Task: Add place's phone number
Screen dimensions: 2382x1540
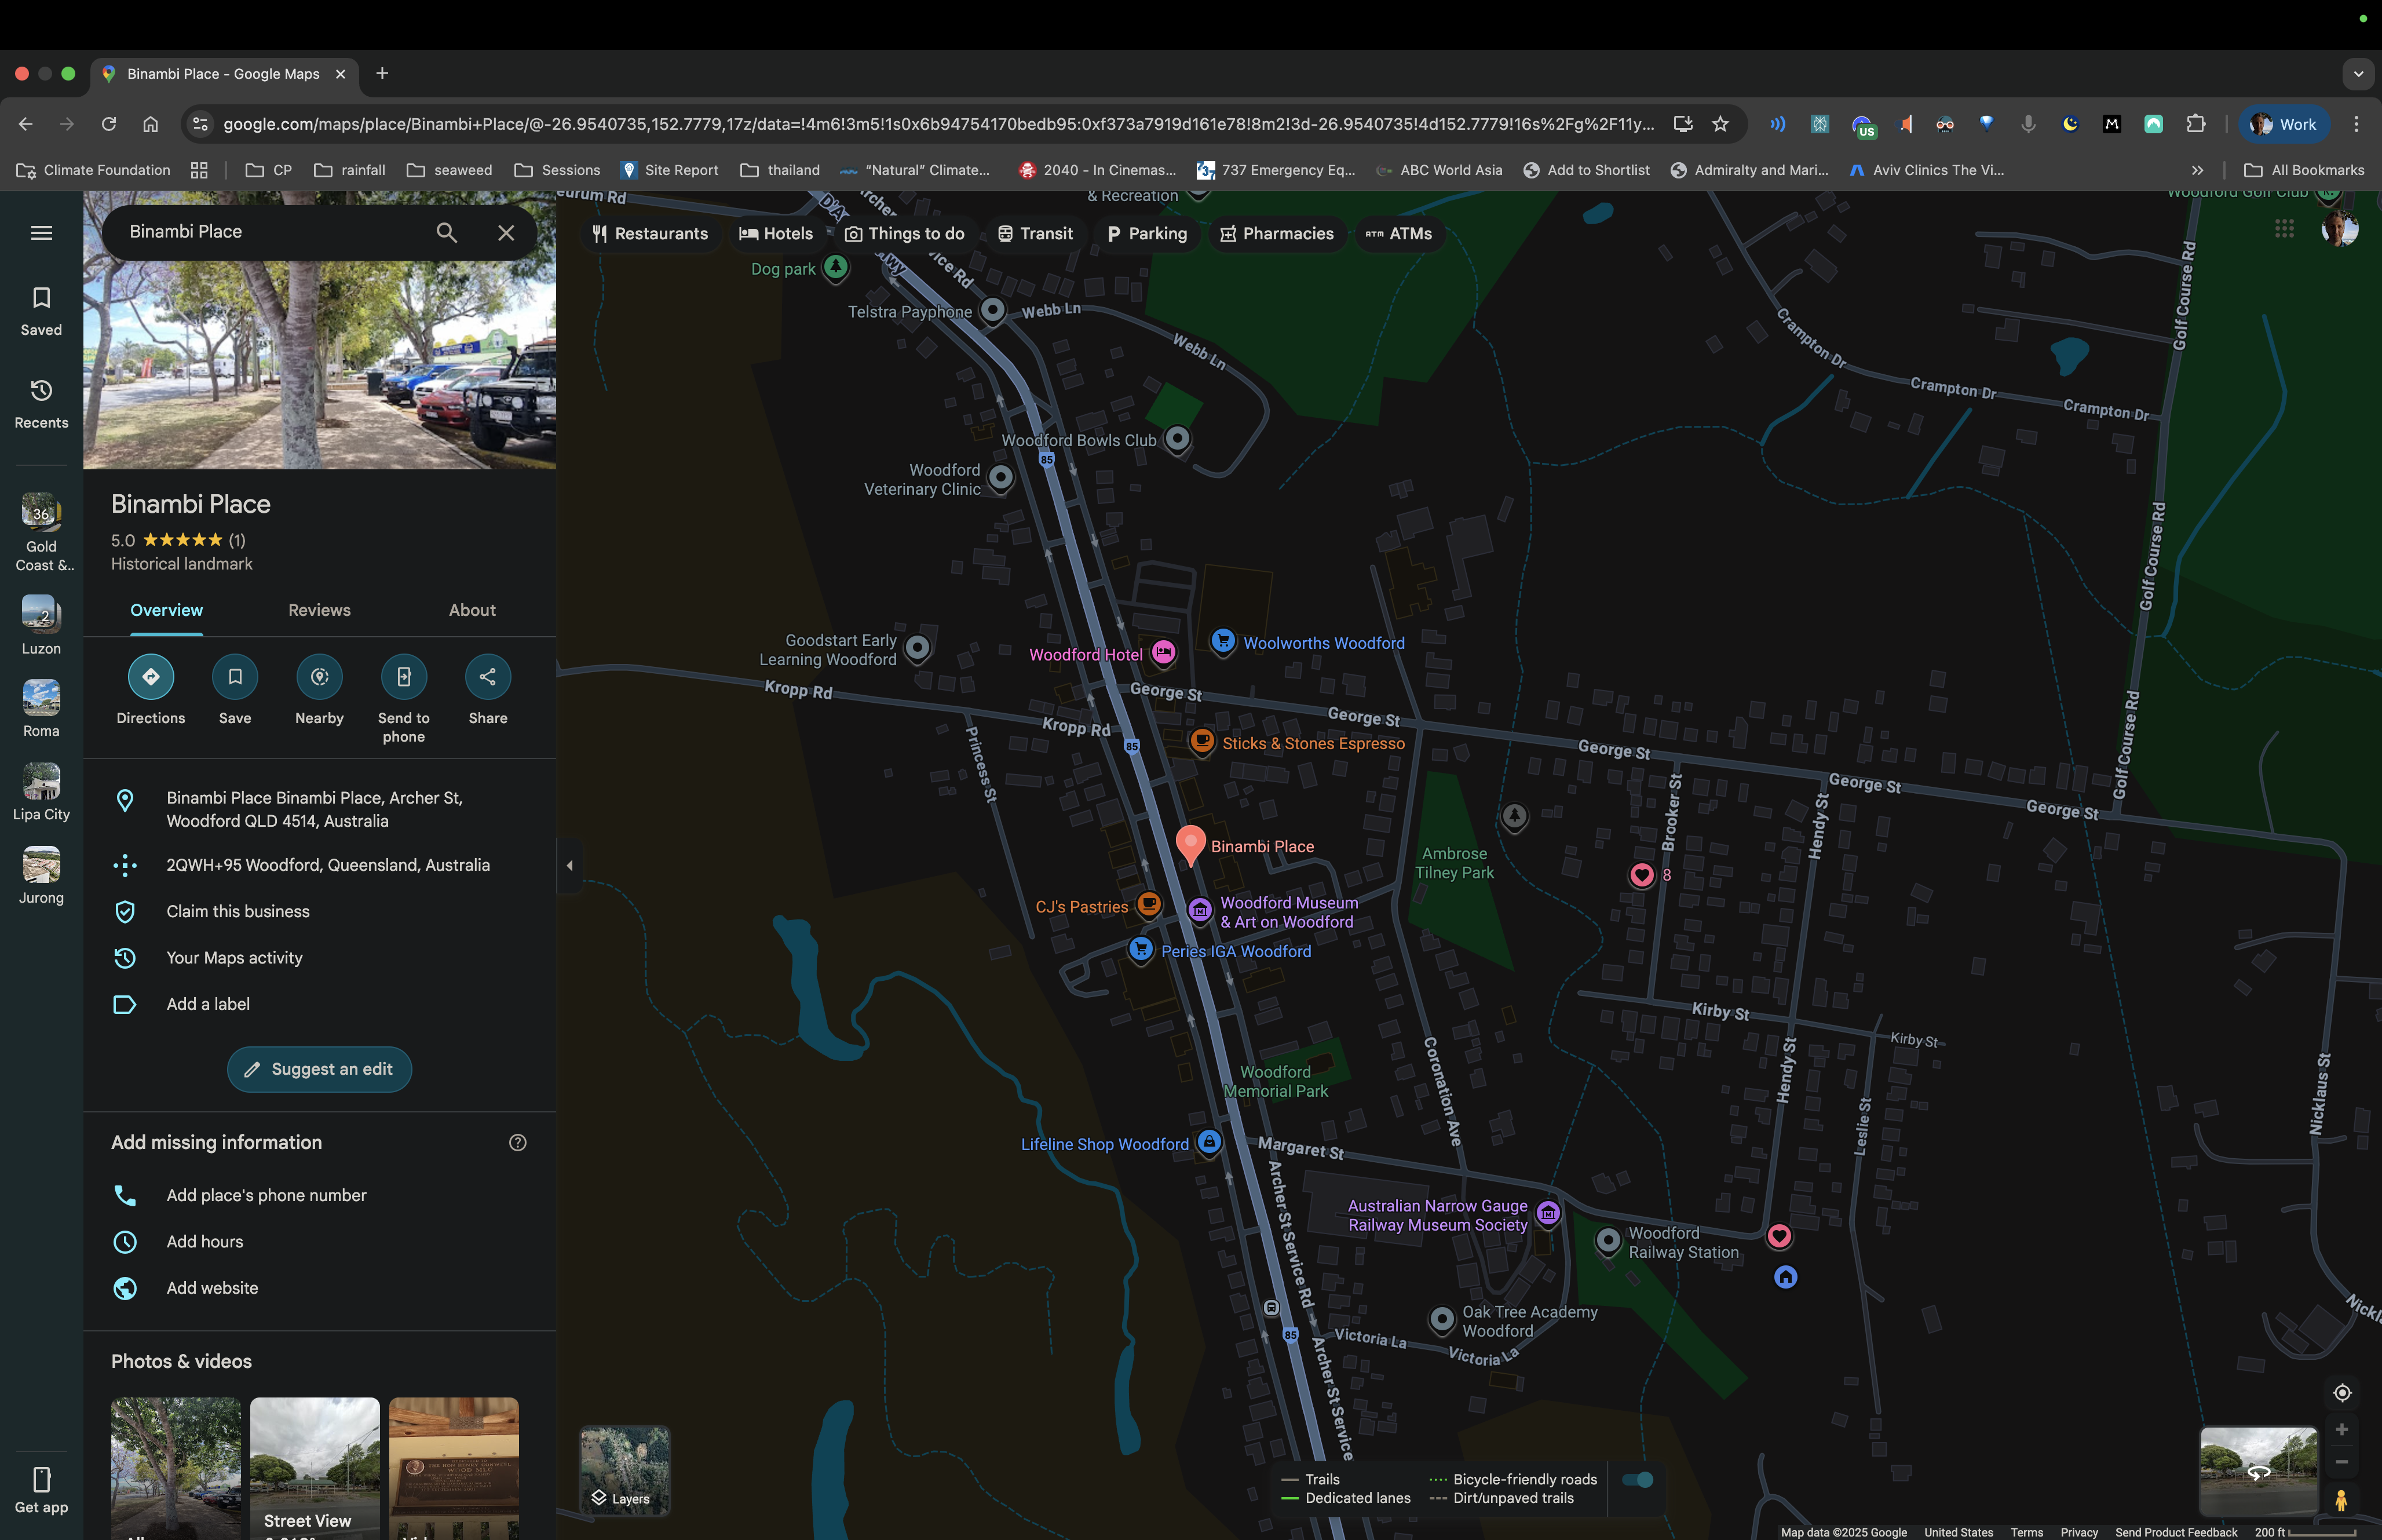Action: 319,1196
